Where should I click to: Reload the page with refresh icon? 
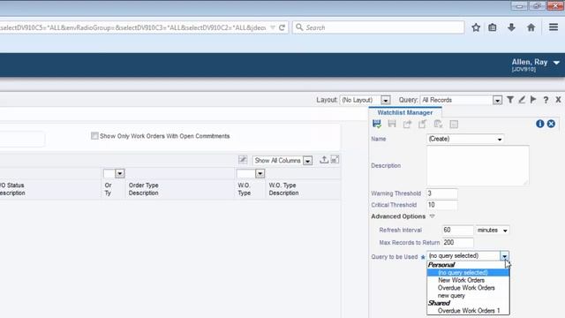point(282,27)
